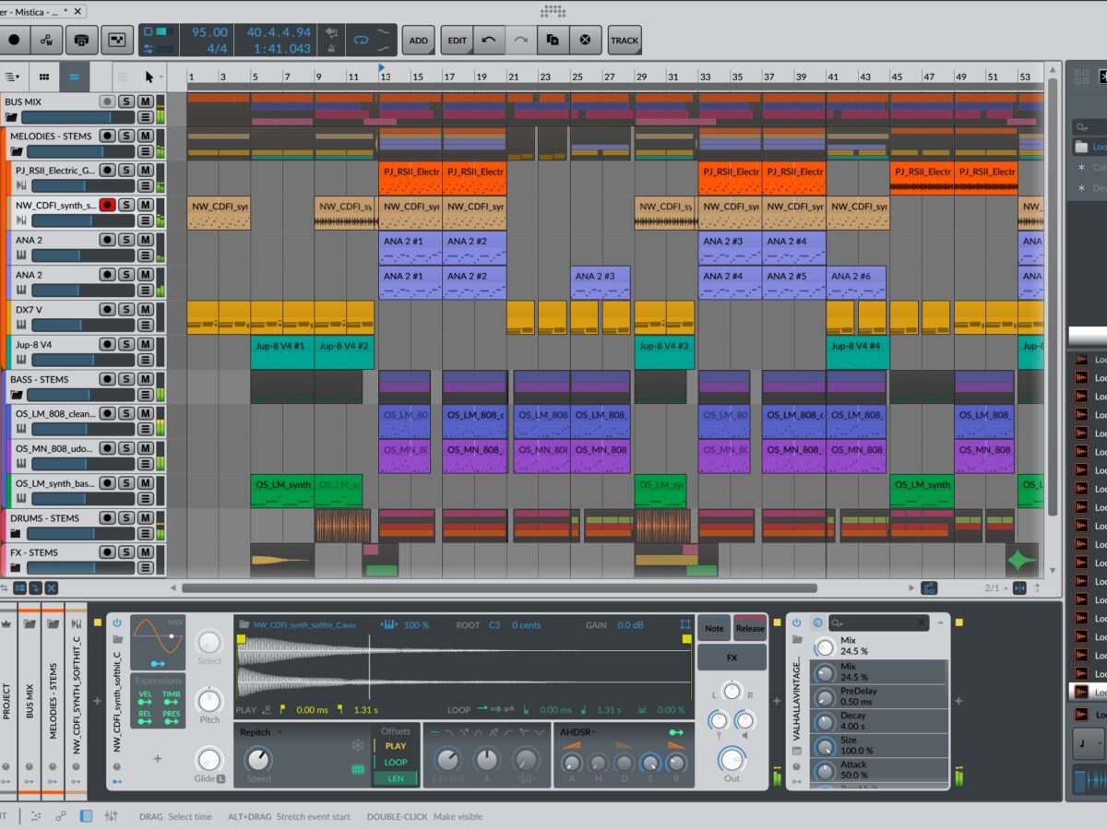Mute the DX7 V track
Image resolution: width=1107 pixels, height=830 pixels.
[145, 309]
